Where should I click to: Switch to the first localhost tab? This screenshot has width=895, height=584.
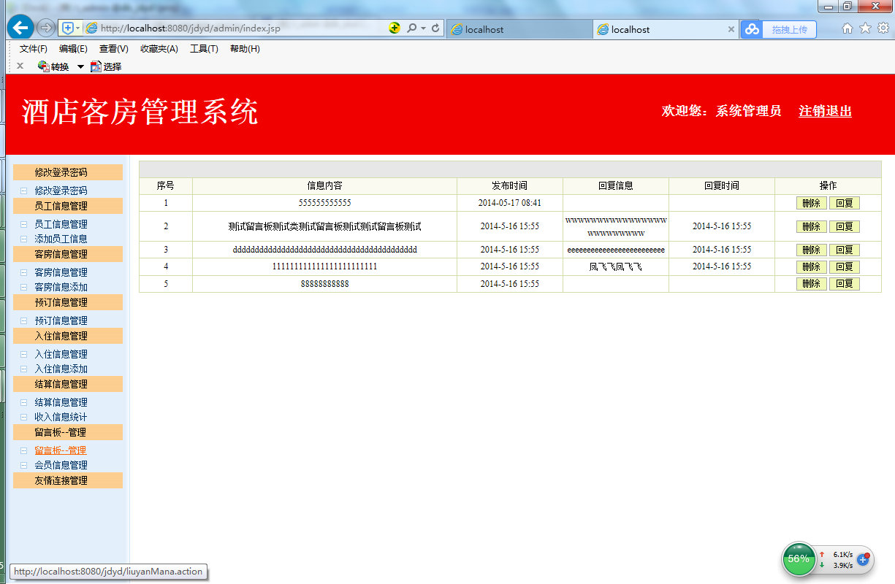(x=518, y=29)
